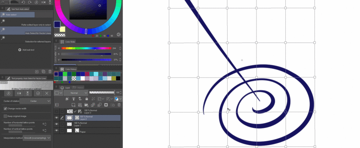
Task: Enable Keep original image checkbox
Action: coord(6,116)
